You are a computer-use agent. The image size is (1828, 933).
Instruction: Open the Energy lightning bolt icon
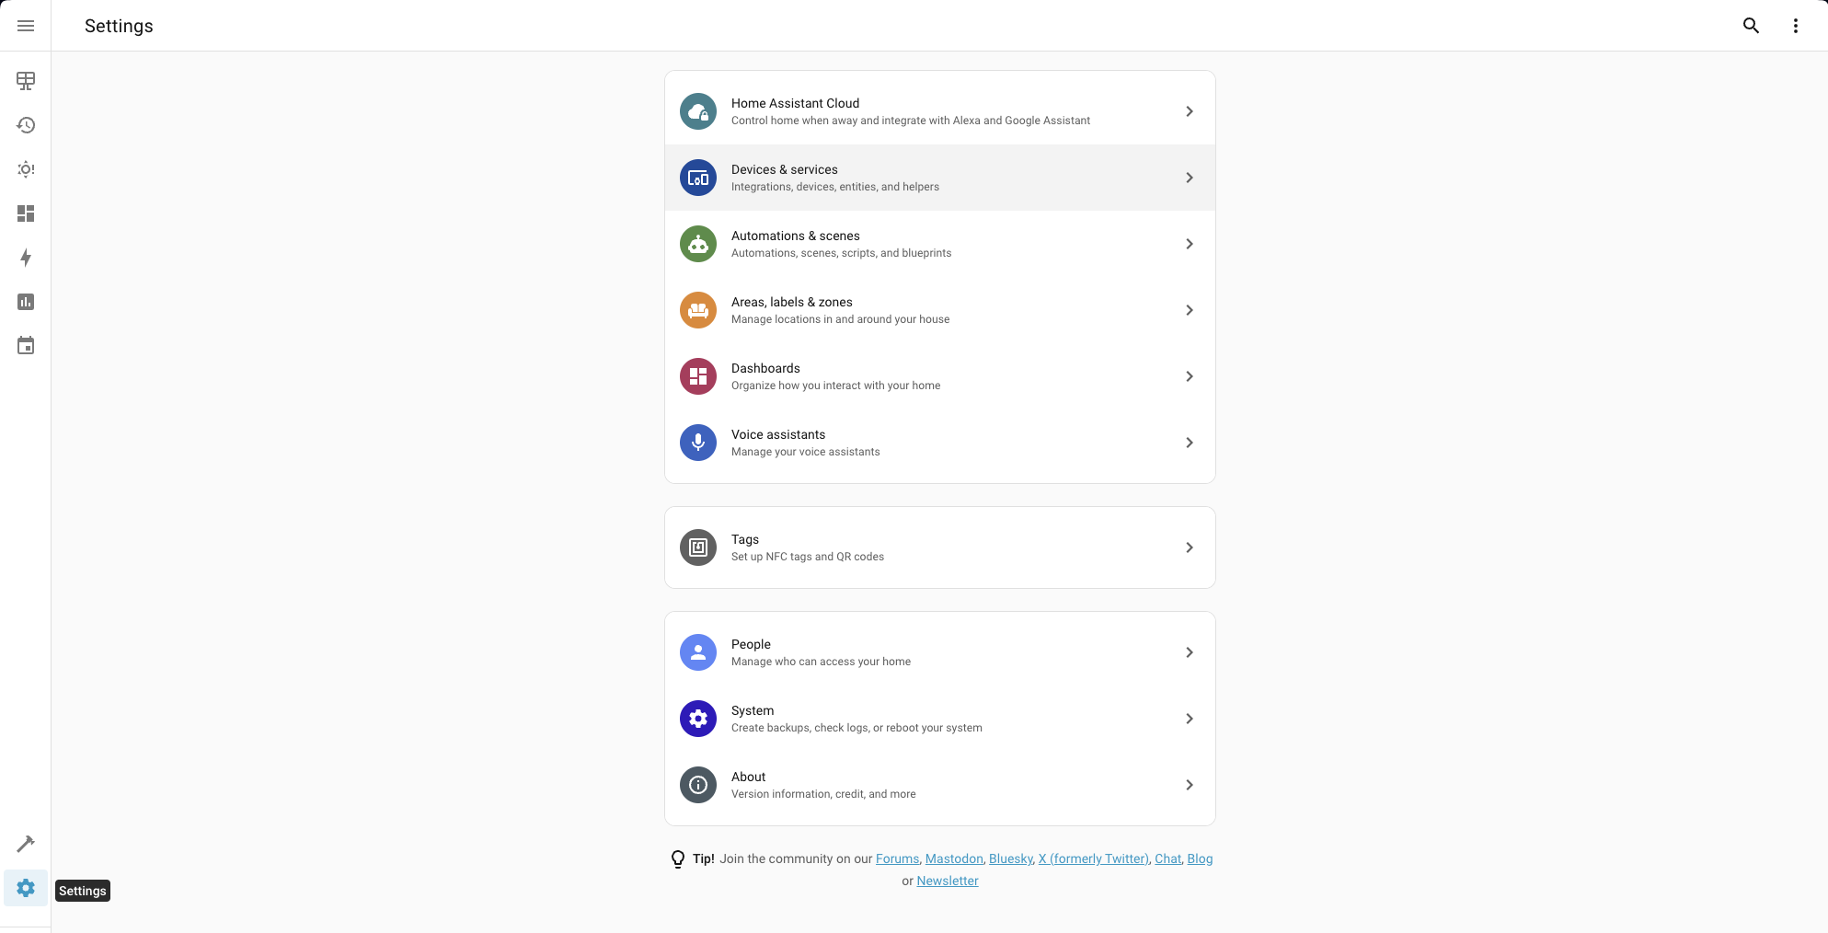point(26,258)
